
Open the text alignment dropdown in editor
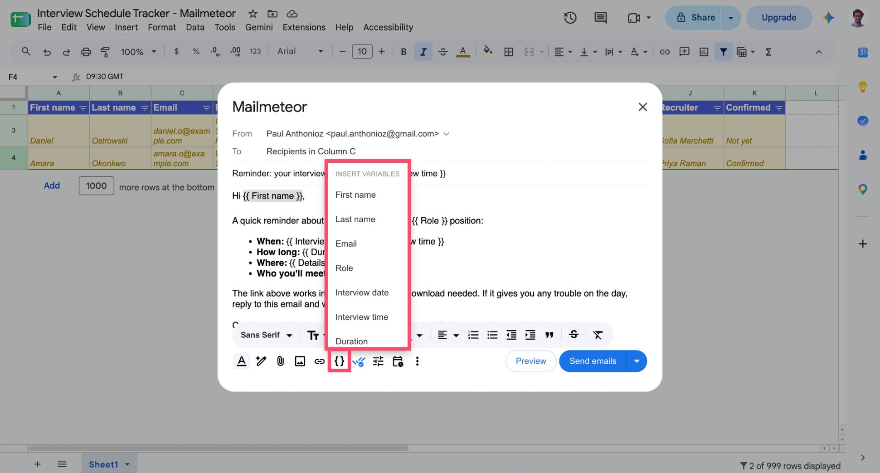(448, 335)
